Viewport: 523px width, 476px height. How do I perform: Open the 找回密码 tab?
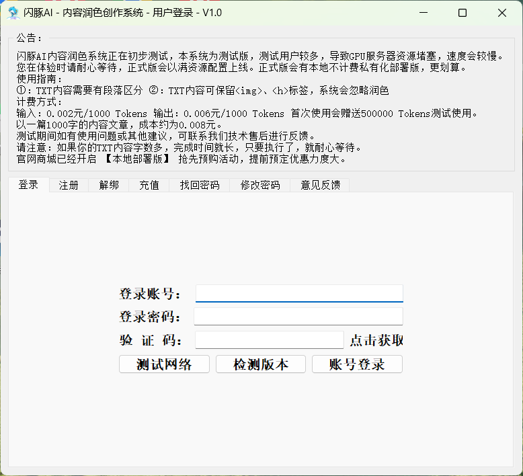[x=200, y=185]
